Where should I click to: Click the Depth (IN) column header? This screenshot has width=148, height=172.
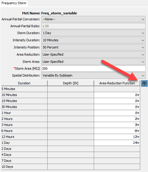pyautogui.click(x=71, y=83)
